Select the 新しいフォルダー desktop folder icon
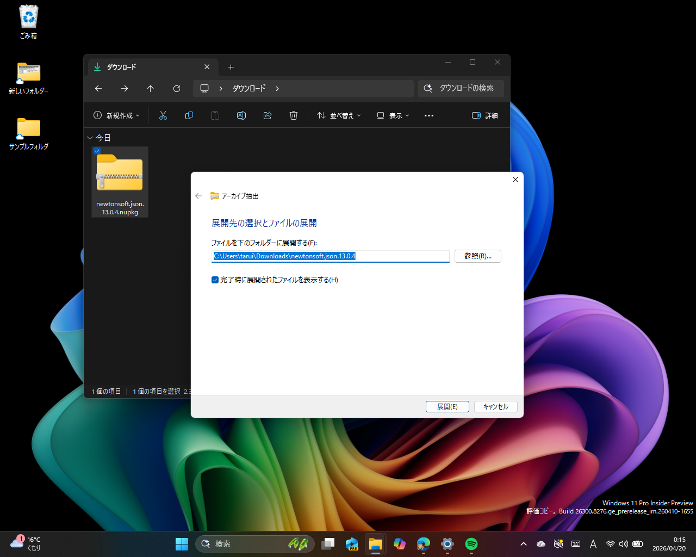Image resolution: width=696 pixels, height=557 pixels. coord(28,78)
